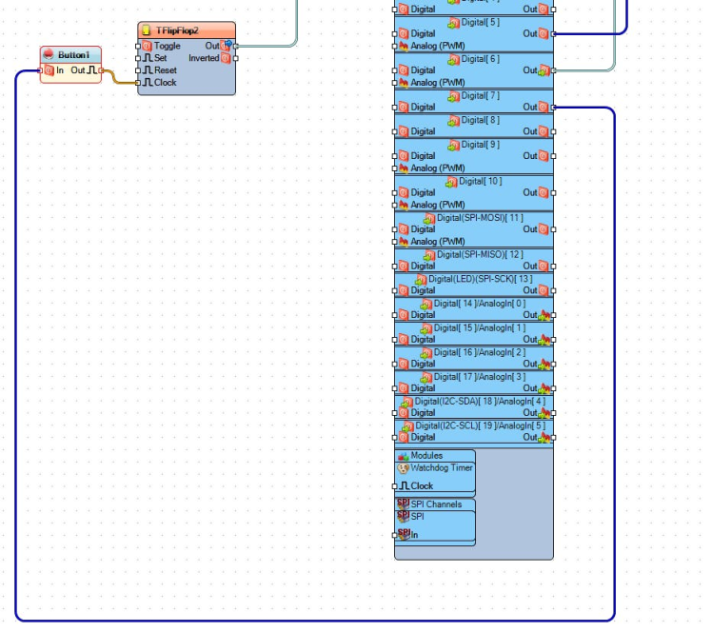
Task: Click the TFlipFlop2 Inverted output pin
Action: (x=236, y=58)
